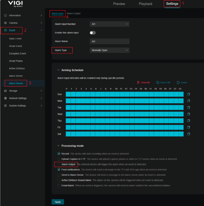The width and height of the screenshot is (204, 206).
Task: Click the copy icon for Saturday schedule row
Action: pyautogui.click(x=188, y=134)
